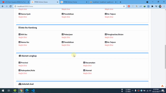
Task: Click the home icon beside Alamat Lengkap
Action: click(x=20, y=56)
